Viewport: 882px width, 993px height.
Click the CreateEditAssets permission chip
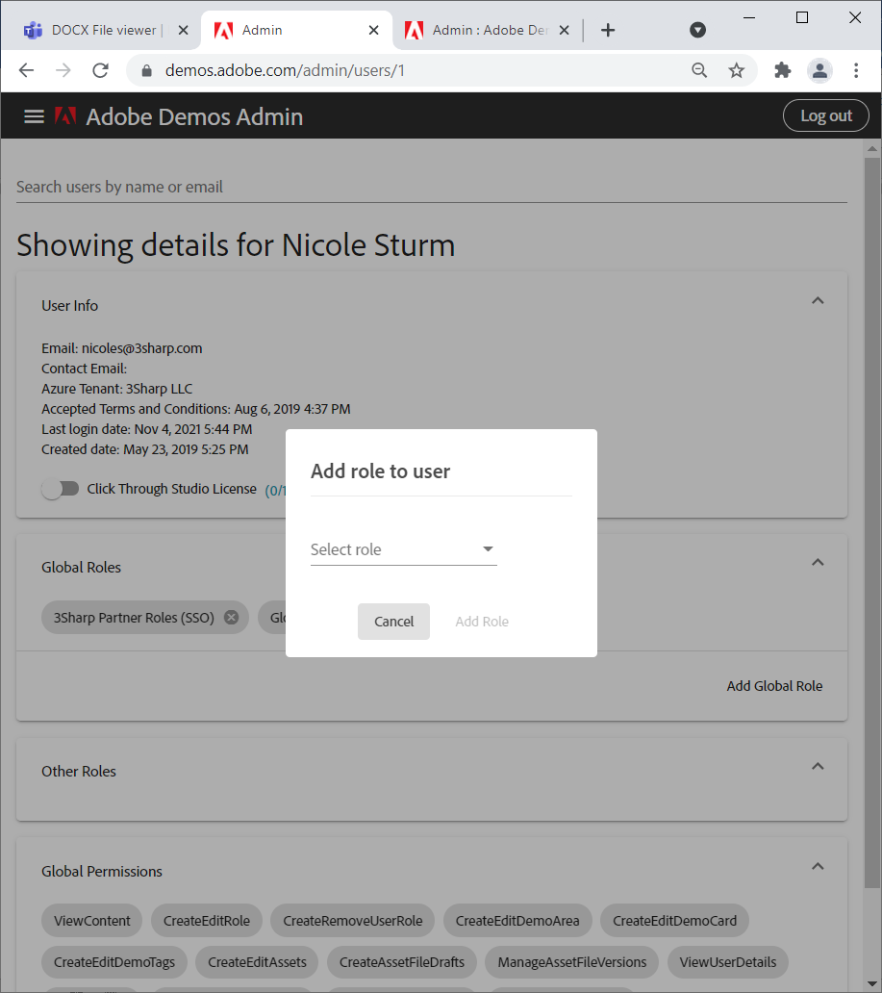[257, 962]
